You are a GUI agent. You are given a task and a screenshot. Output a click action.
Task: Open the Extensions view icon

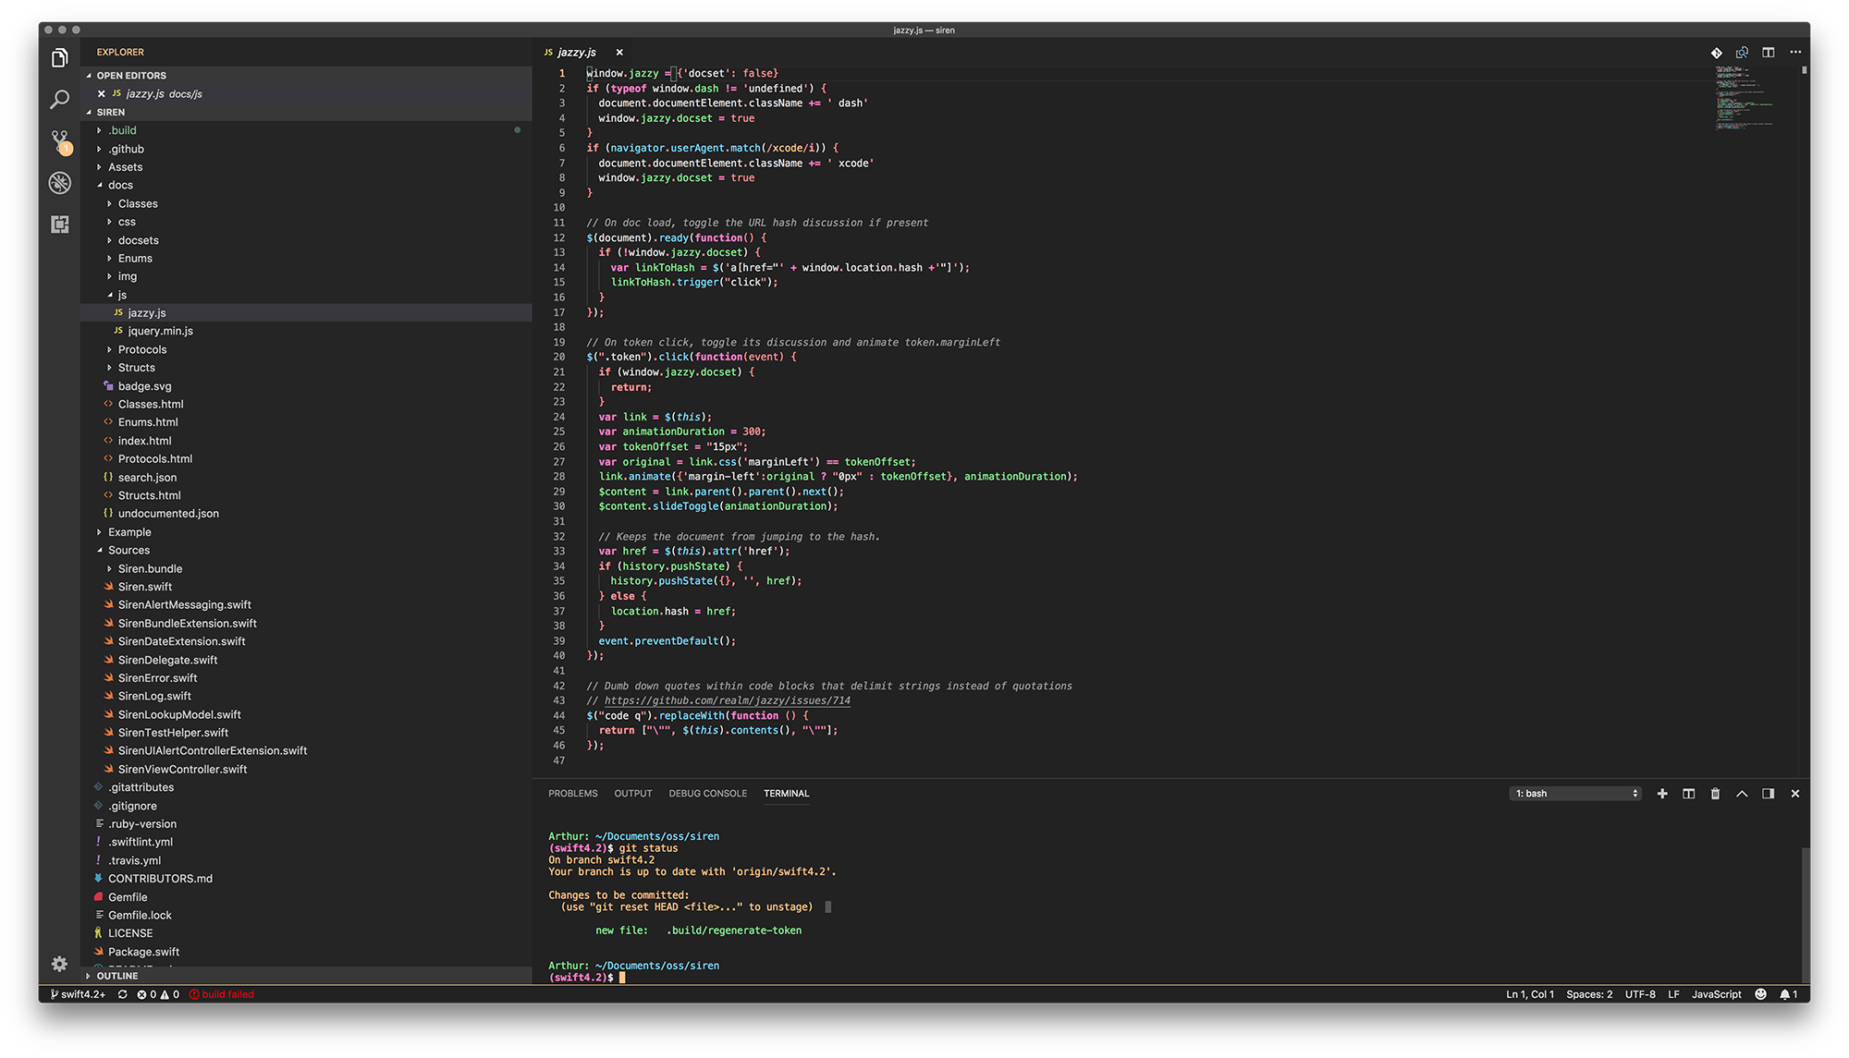(x=60, y=225)
